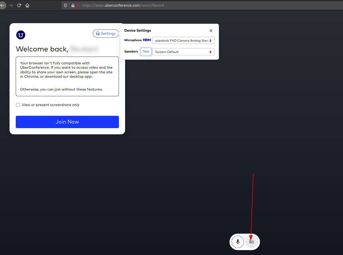343x255 pixels.
Task: Open the Microphone device dropdown
Action: tap(183, 41)
